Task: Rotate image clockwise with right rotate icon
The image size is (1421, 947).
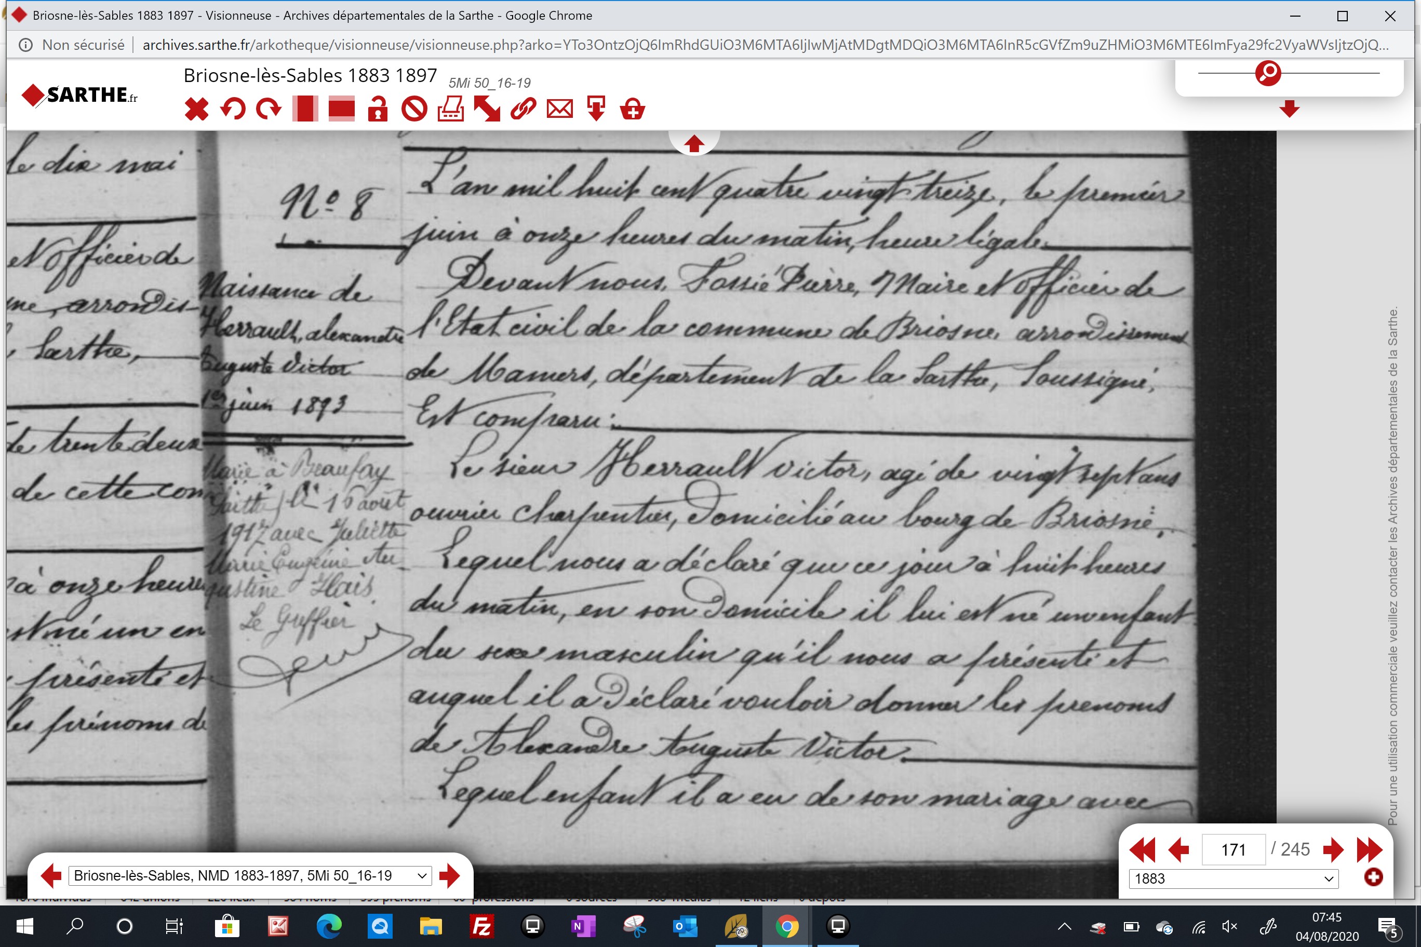Action: coord(269,110)
